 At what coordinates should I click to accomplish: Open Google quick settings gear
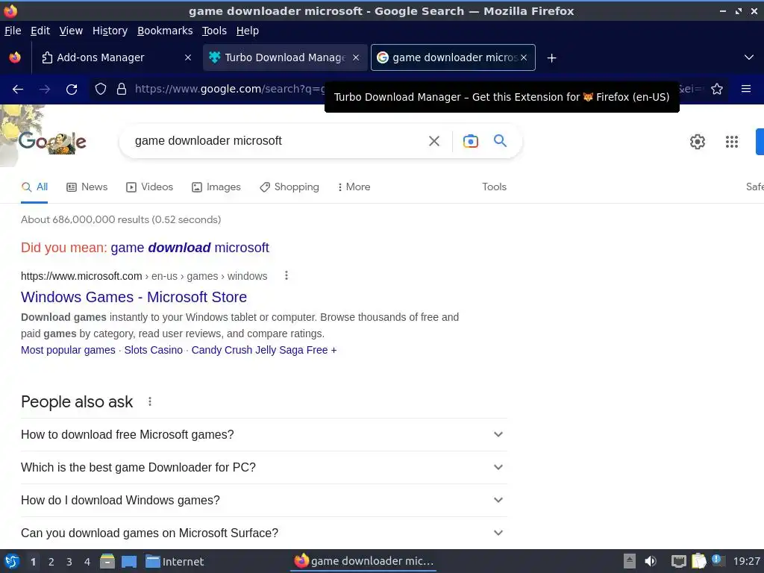coord(698,142)
